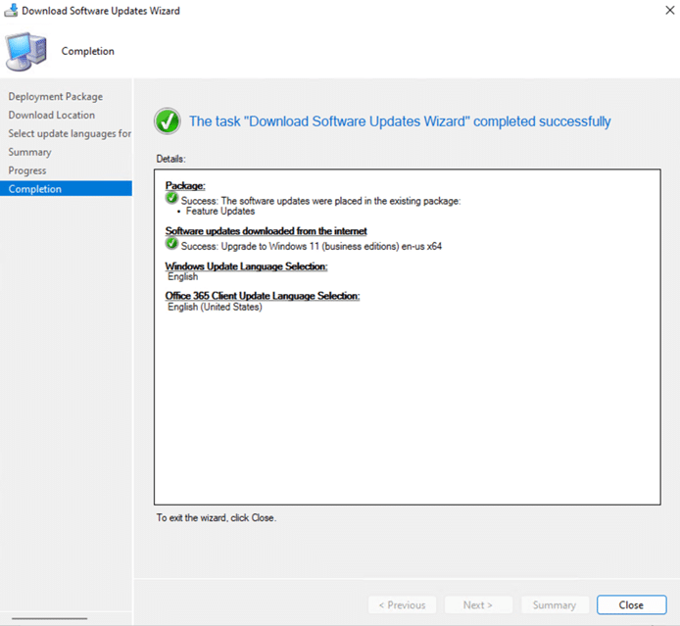Screen dimensions: 680x626
Task: Select the Summary step in the left pane
Action: coord(30,152)
